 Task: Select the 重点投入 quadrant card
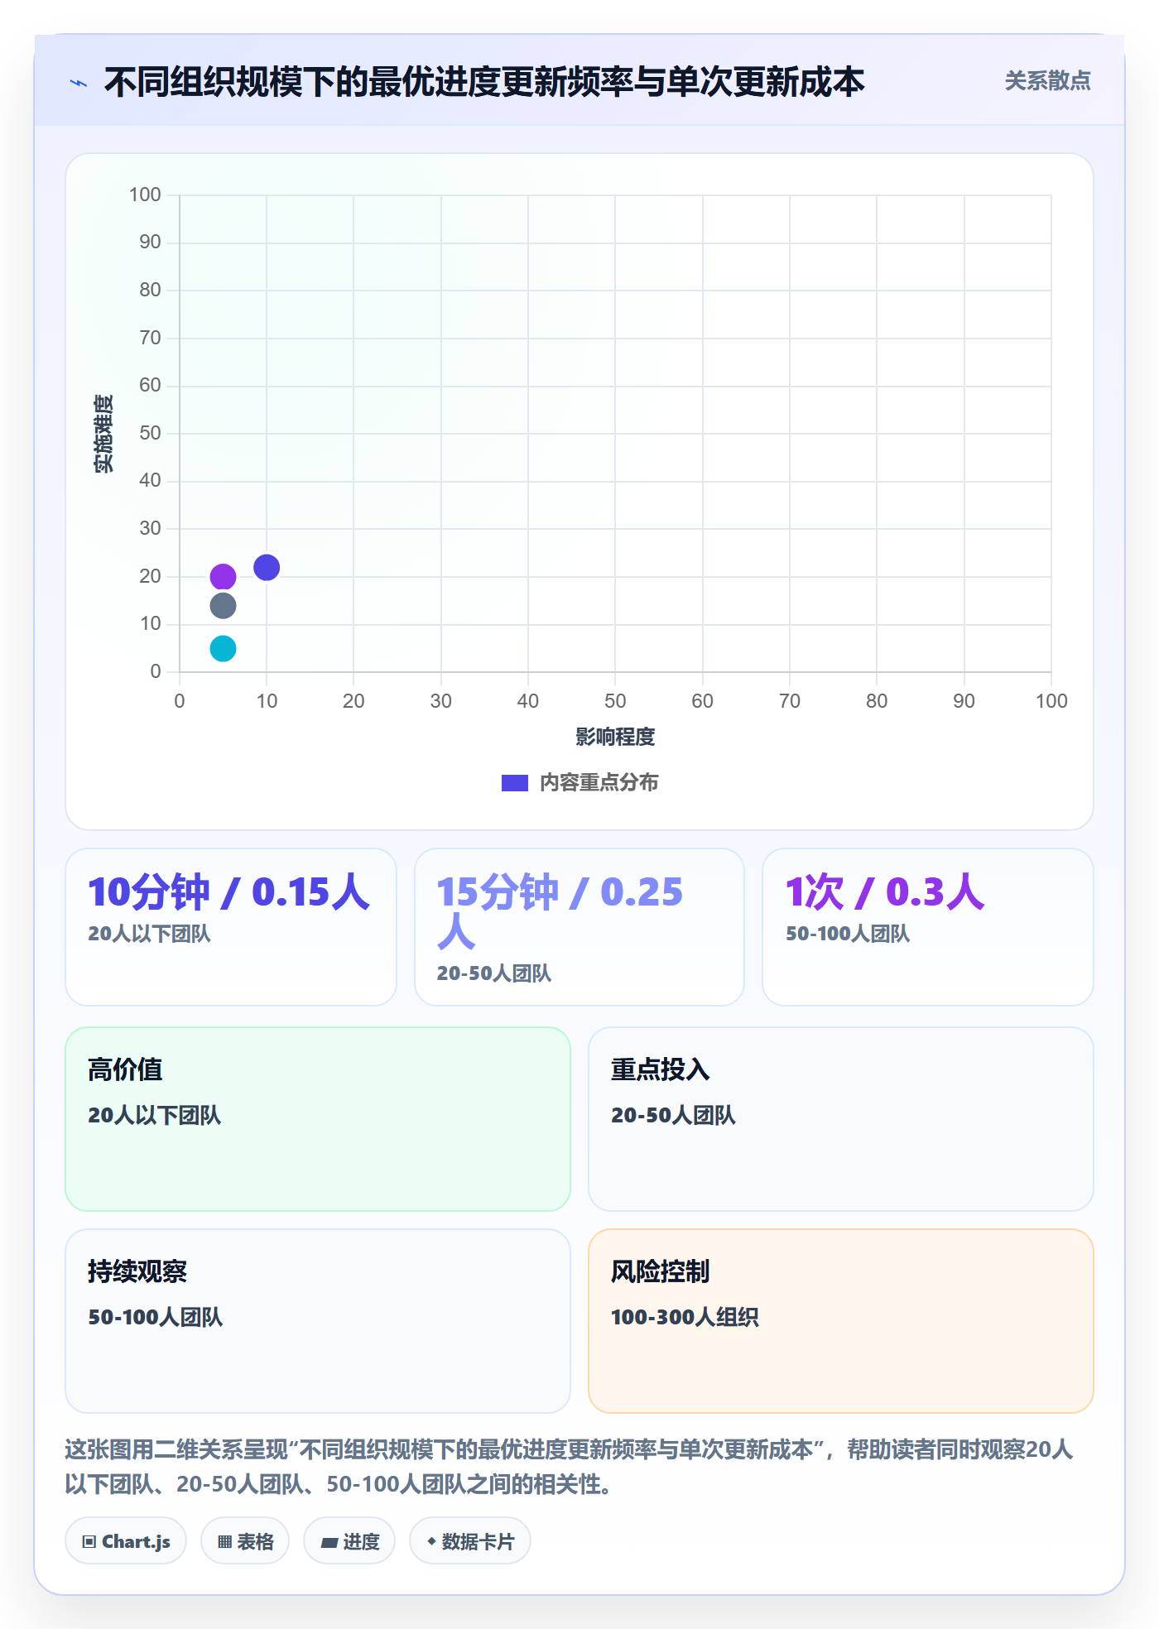(x=841, y=1119)
